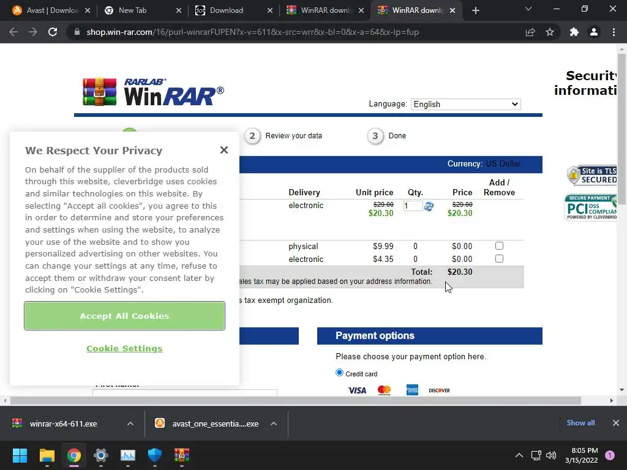Tick the Add checkbox for the $4.35 electronic item

coord(499,259)
